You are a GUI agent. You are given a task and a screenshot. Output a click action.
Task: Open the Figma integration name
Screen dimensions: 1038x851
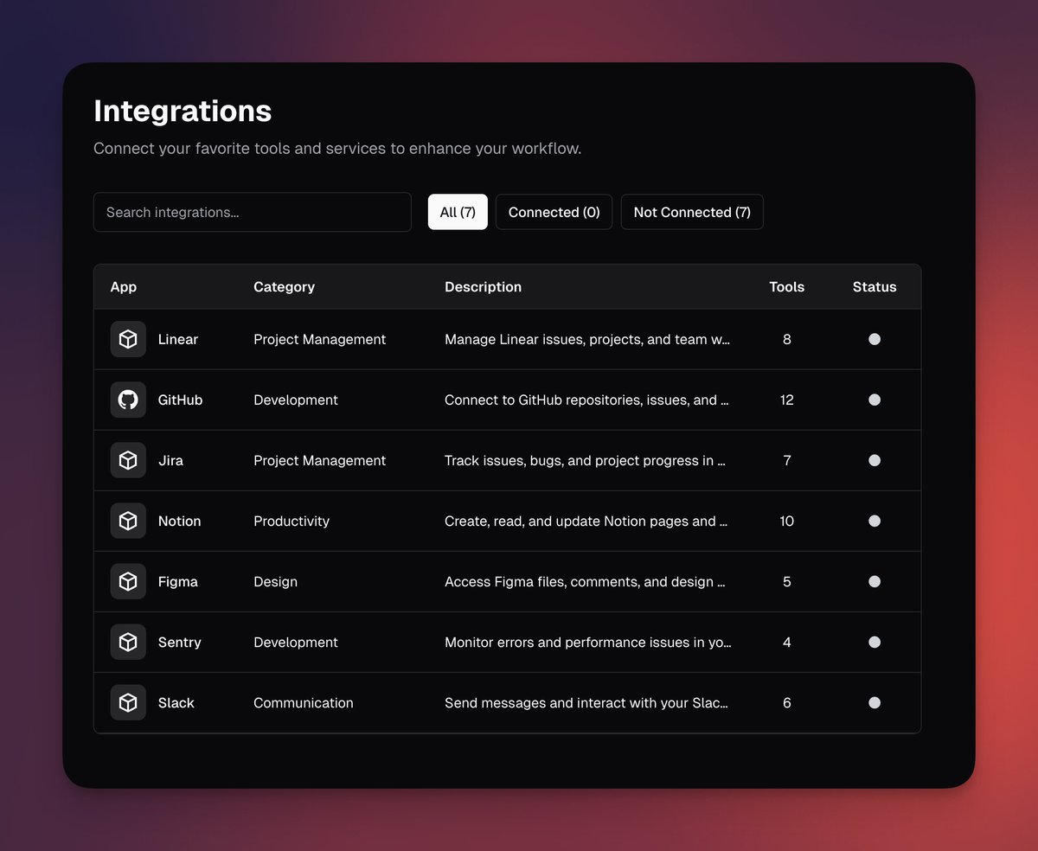tap(178, 581)
